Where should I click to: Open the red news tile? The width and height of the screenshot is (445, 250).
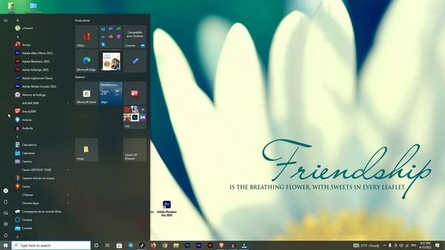point(135,93)
